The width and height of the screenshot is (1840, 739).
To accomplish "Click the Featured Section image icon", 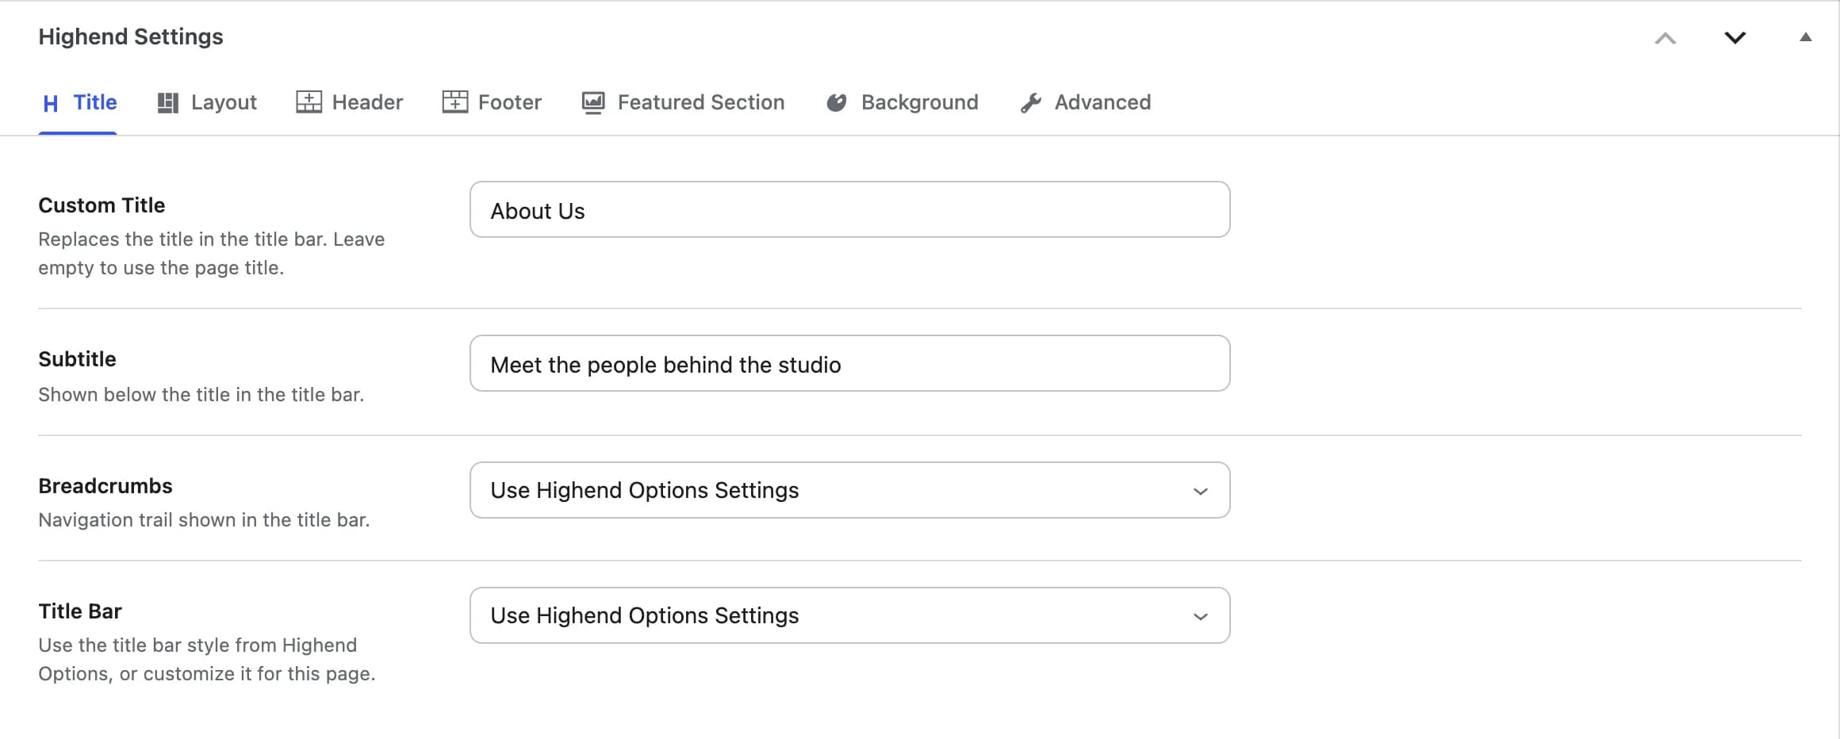I will [593, 103].
